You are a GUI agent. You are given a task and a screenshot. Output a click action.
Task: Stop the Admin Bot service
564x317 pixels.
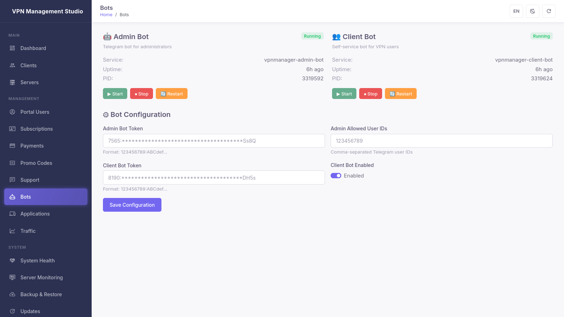141,94
